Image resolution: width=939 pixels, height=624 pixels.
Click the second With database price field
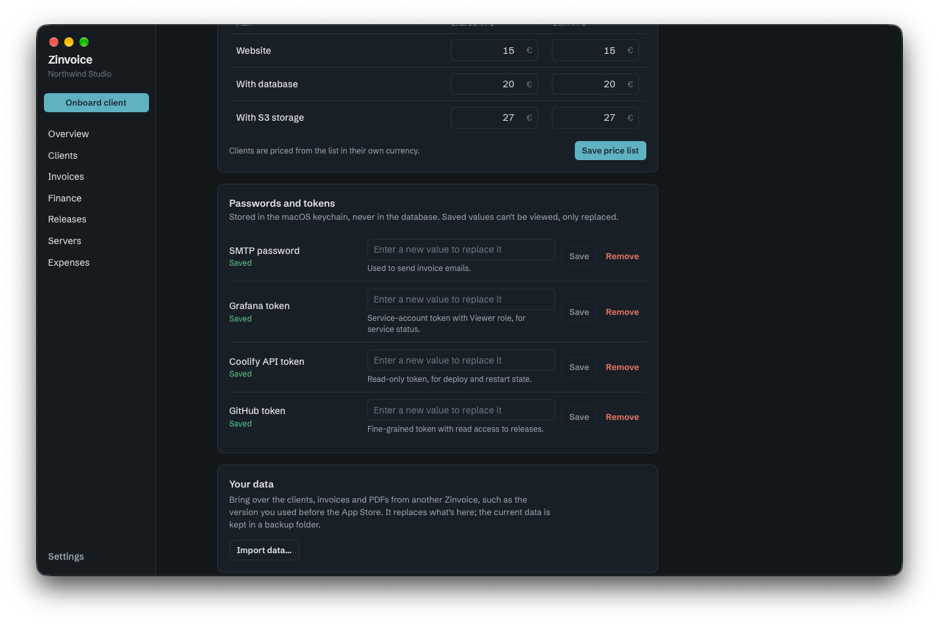pyautogui.click(x=595, y=84)
